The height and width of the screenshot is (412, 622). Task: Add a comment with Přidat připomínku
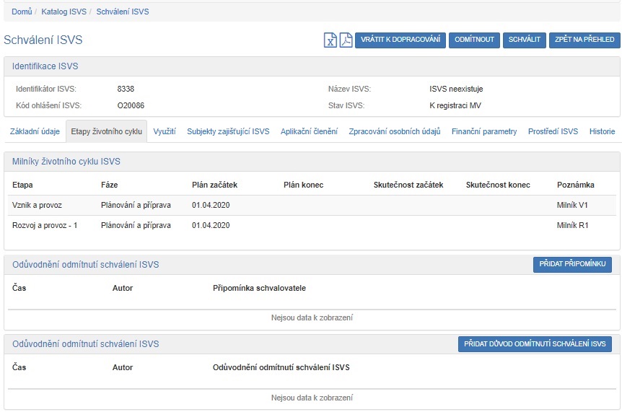coord(572,265)
